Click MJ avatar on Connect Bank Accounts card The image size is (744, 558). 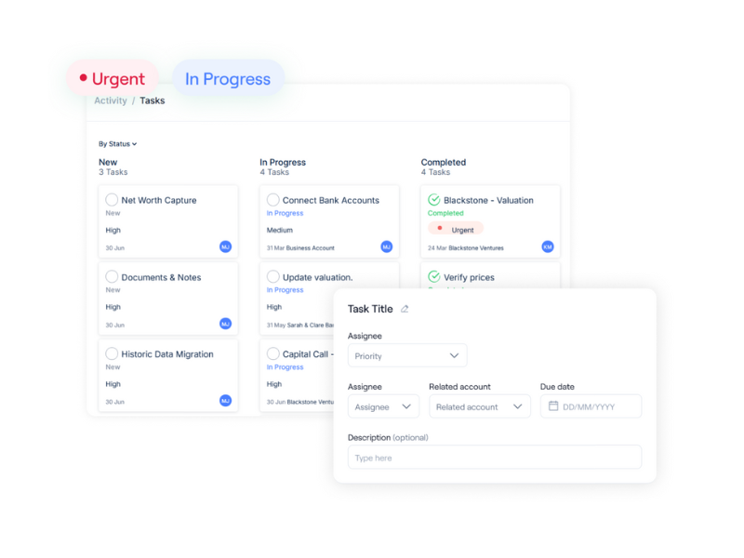coord(386,247)
